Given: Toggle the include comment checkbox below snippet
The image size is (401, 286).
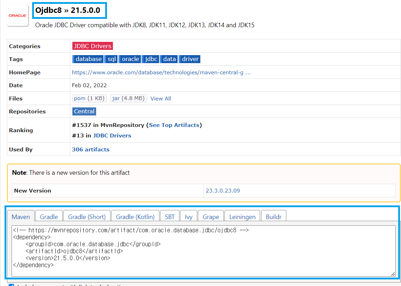Looking at the screenshot, I should pos(11,285).
